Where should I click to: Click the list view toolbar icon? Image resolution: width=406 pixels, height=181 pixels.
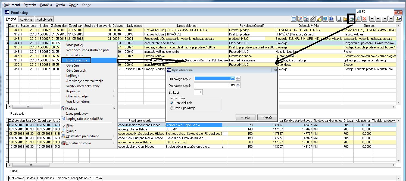[x=294, y=19]
